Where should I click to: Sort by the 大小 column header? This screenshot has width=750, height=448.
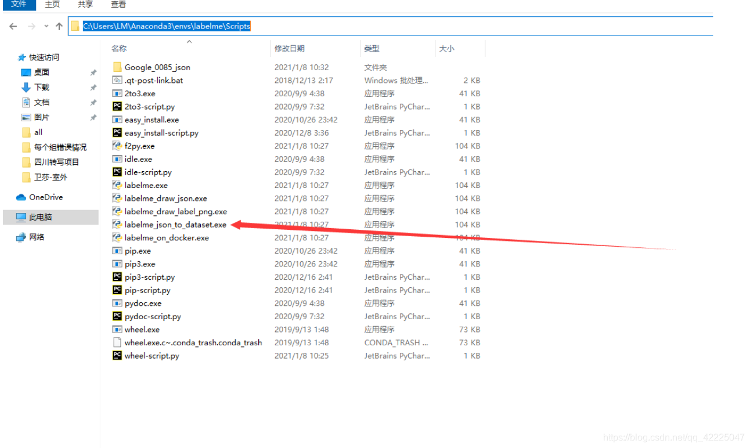tap(447, 49)
